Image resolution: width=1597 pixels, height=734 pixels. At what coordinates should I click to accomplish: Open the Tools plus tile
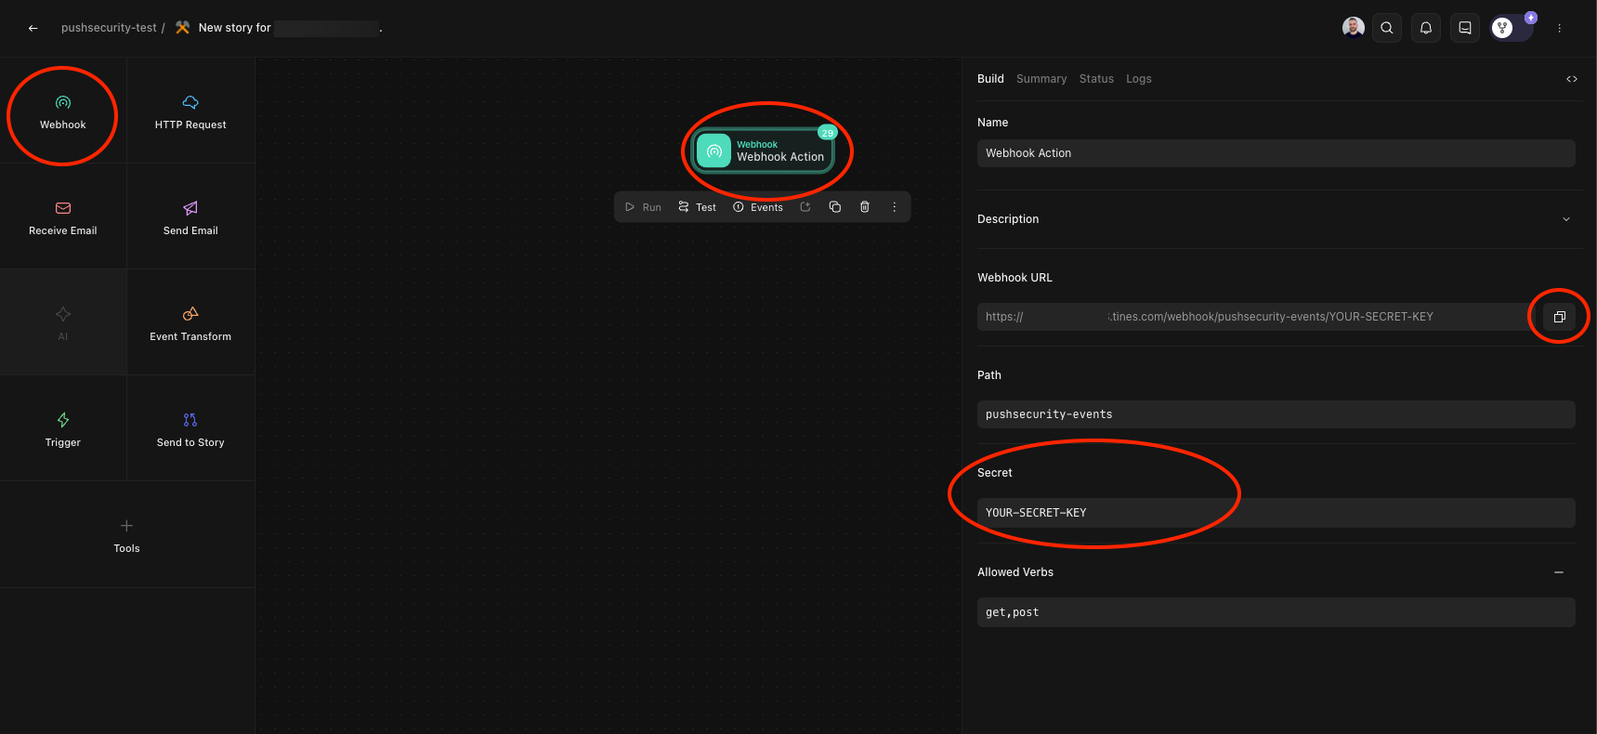click(x=127, y=534)
